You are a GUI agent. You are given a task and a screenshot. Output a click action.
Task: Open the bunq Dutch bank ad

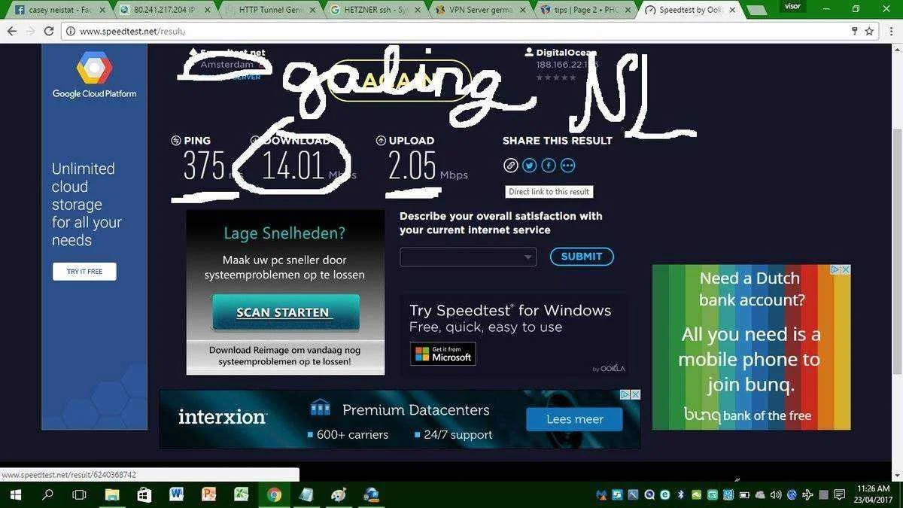751,347
